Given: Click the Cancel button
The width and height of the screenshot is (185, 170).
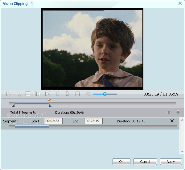Looking at the screenshot, I should (145, 162).
